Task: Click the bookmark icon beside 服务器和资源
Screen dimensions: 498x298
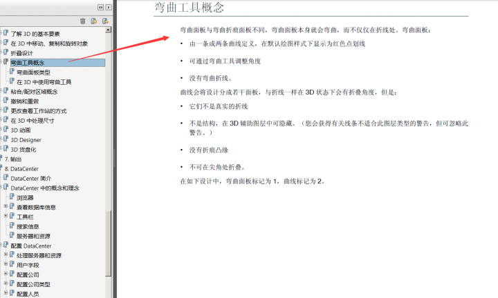Action: click(12, 235)
